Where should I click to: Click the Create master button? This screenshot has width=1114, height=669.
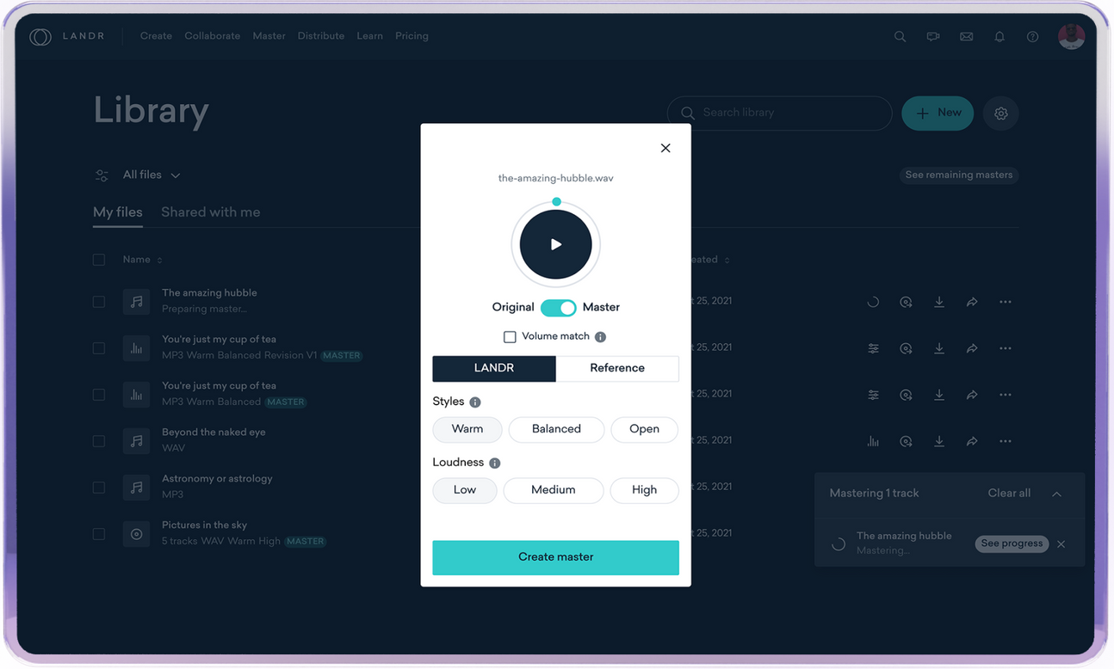point(555,557)
